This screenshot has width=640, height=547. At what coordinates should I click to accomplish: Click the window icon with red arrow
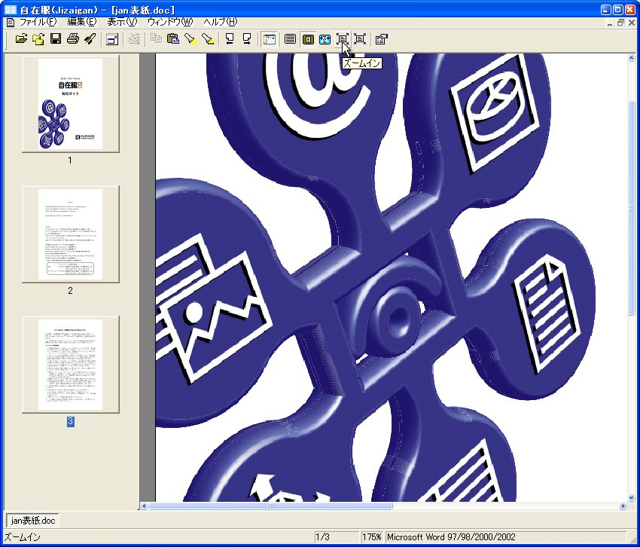pos(112,39)
